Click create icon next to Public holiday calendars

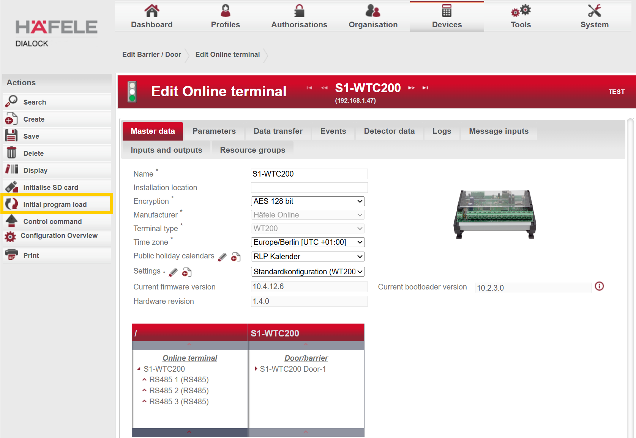(236, 257)
